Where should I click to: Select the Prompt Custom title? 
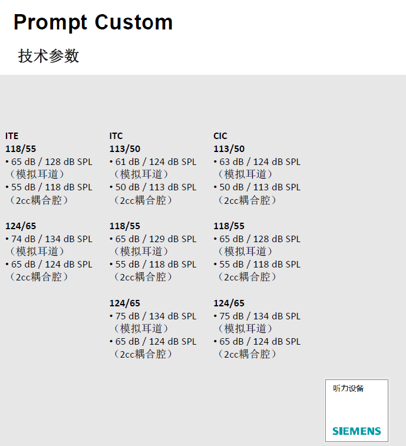click(x=93, y=22)
